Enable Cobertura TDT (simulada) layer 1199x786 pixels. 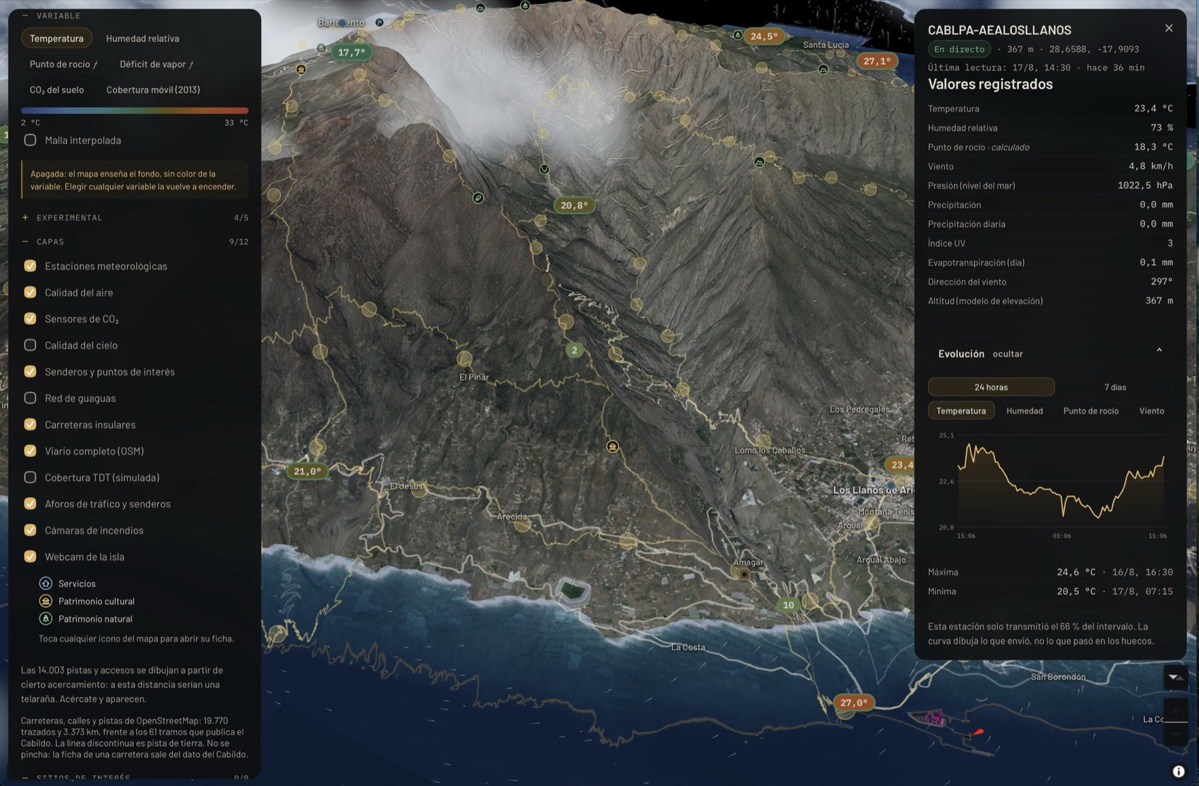(30, 478)
